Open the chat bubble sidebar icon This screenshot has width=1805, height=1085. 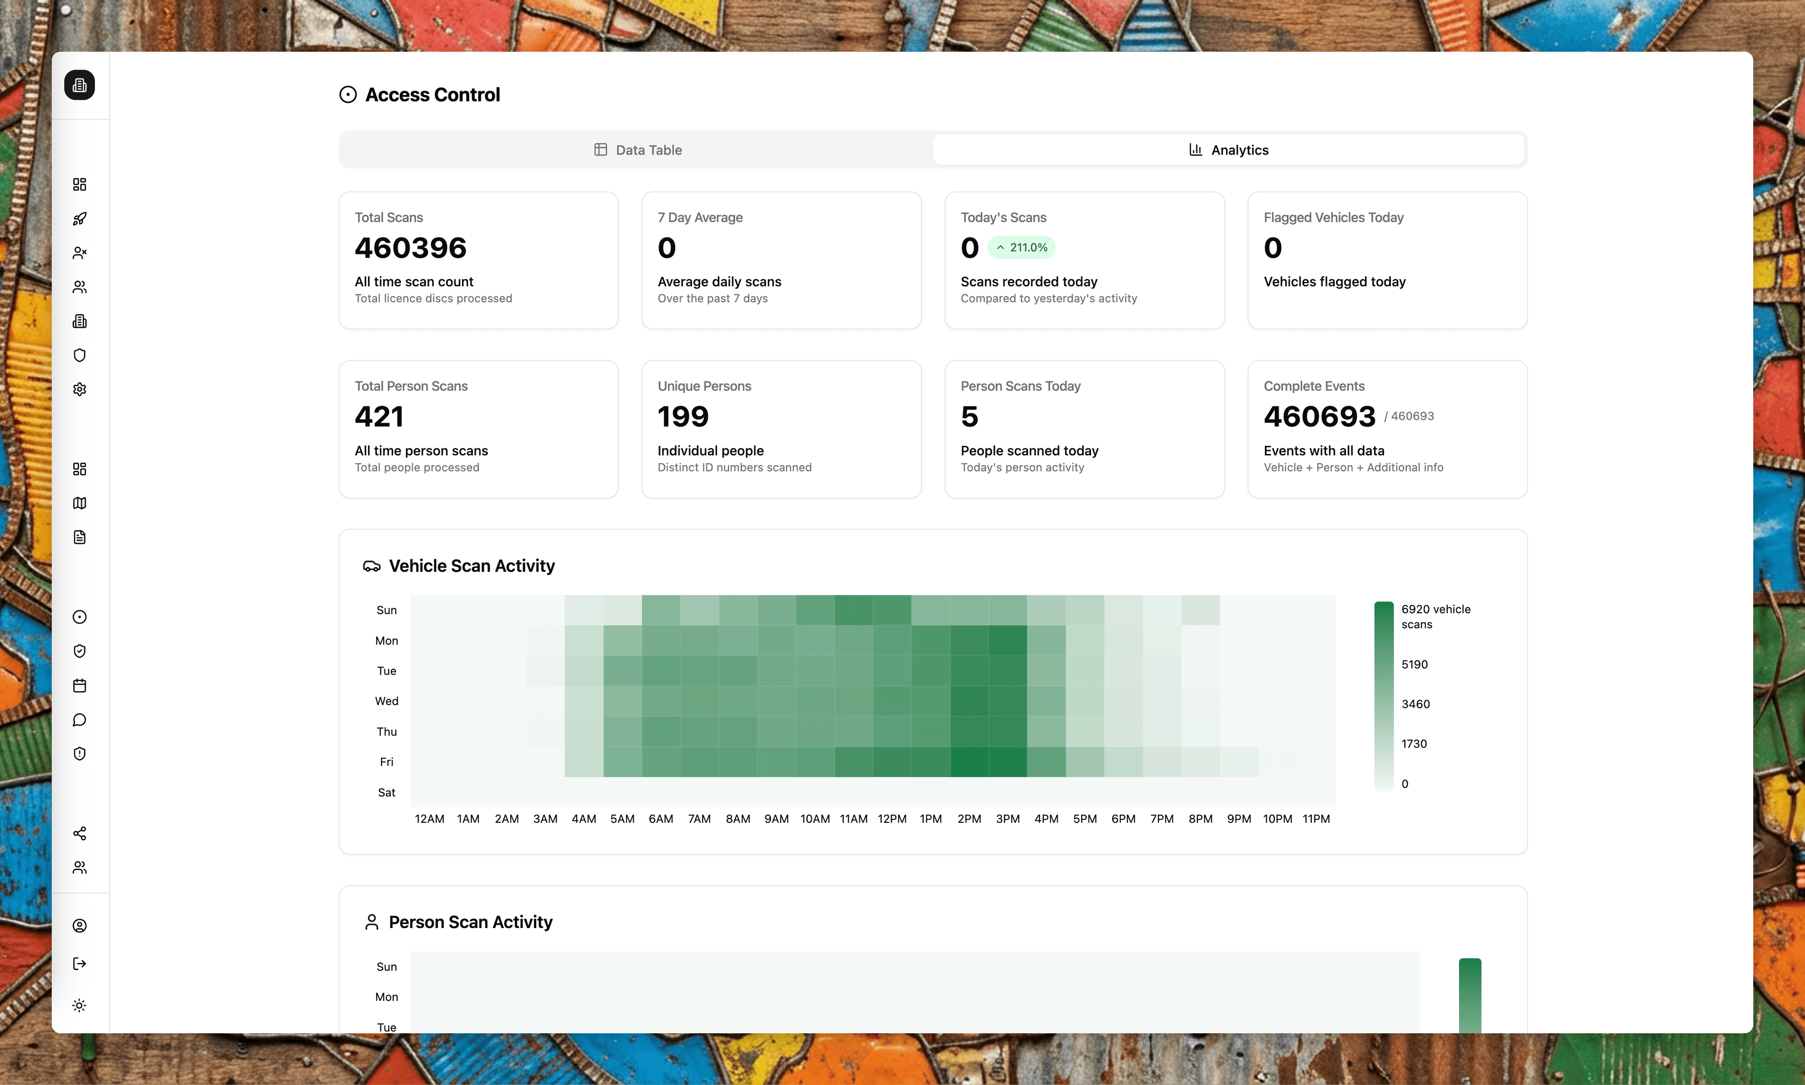(80, 720)
